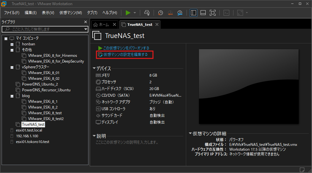Take a snapshot with the clock-plus icon
312x173 pixels.
coord(160,13)
